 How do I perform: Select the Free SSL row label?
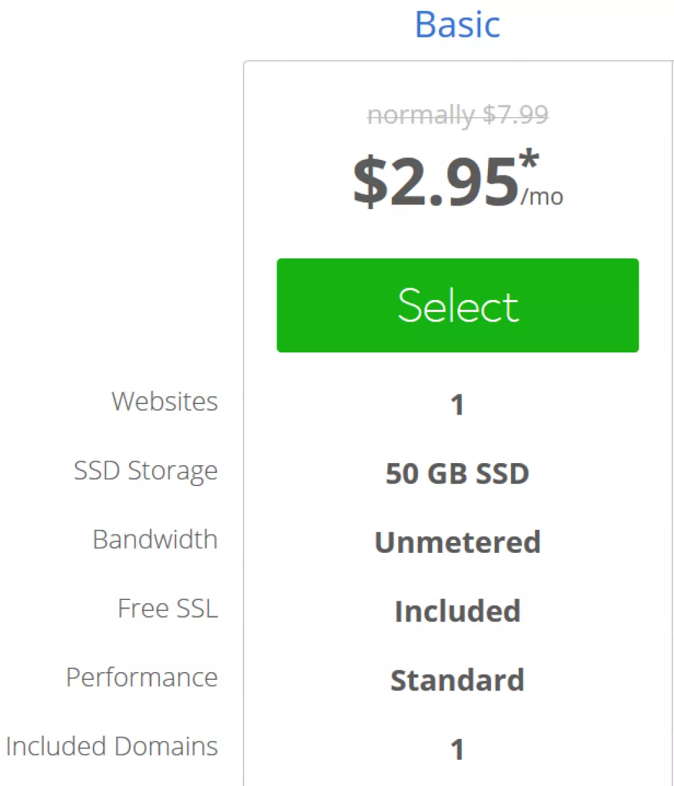click(x=168, y=608)
